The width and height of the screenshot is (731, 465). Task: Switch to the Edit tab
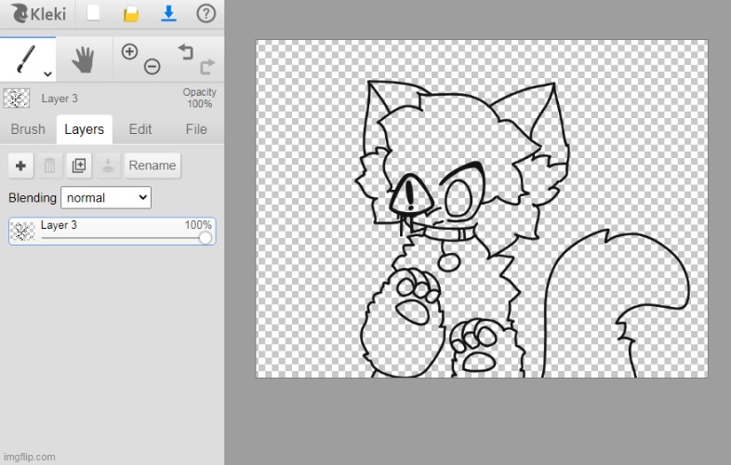[x=140, y=129]
